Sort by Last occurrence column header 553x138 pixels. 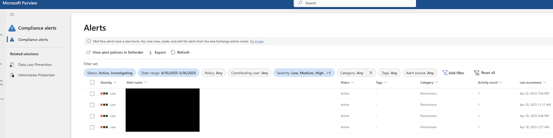[533, 83]
